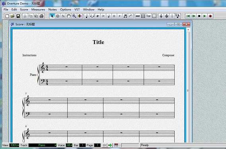Open the tuplet groups palette
This screenshot has width=226, height=149.
pos(92,16)
